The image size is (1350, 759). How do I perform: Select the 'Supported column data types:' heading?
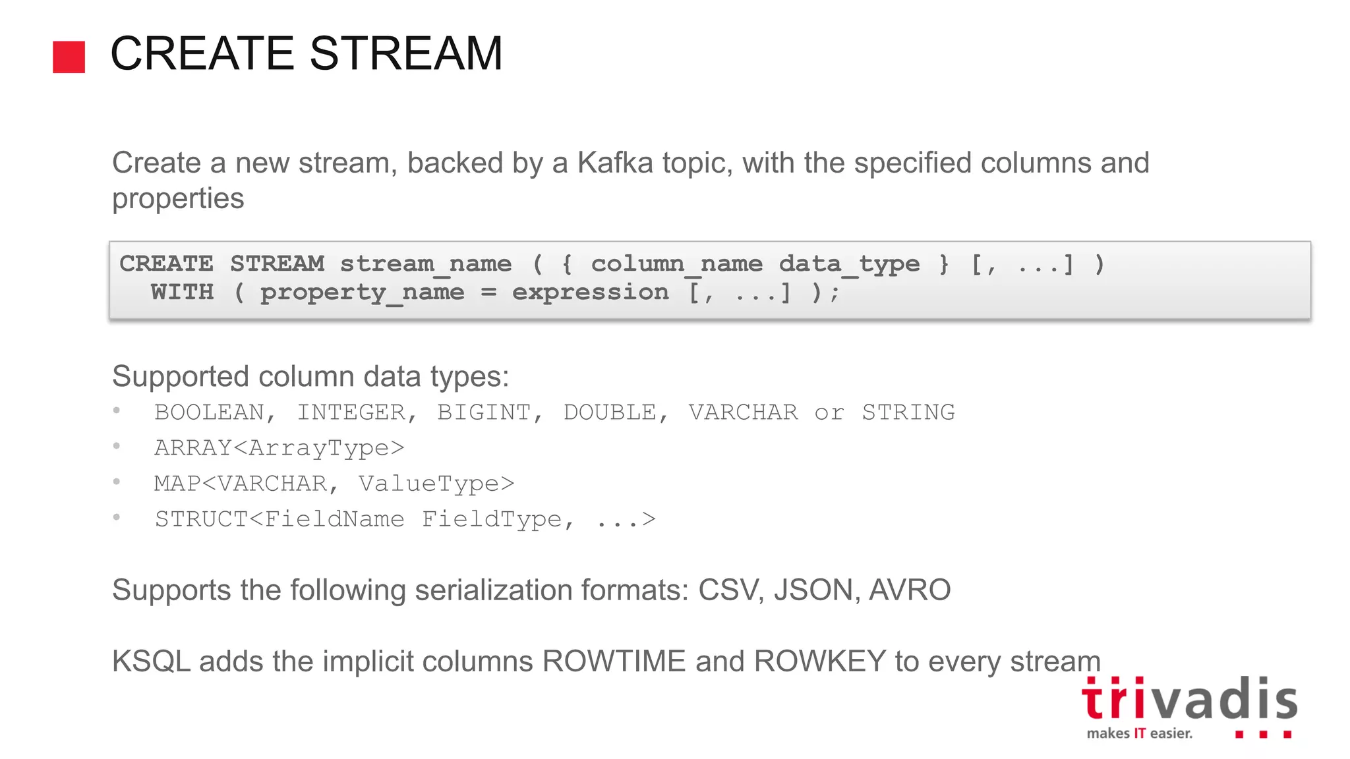click(310, 377)
